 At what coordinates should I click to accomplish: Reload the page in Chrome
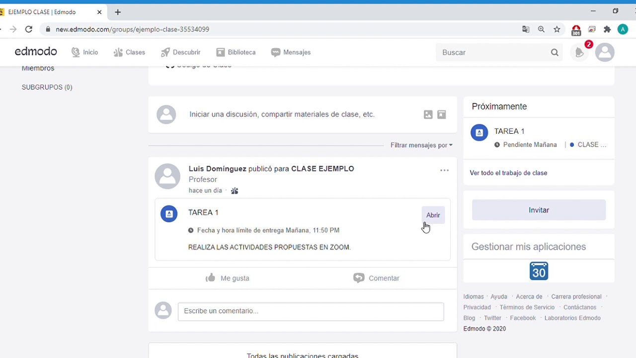point(29,29)
